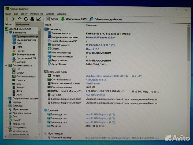
Task: Select the IPMI tree item
Action: (17, 47)
